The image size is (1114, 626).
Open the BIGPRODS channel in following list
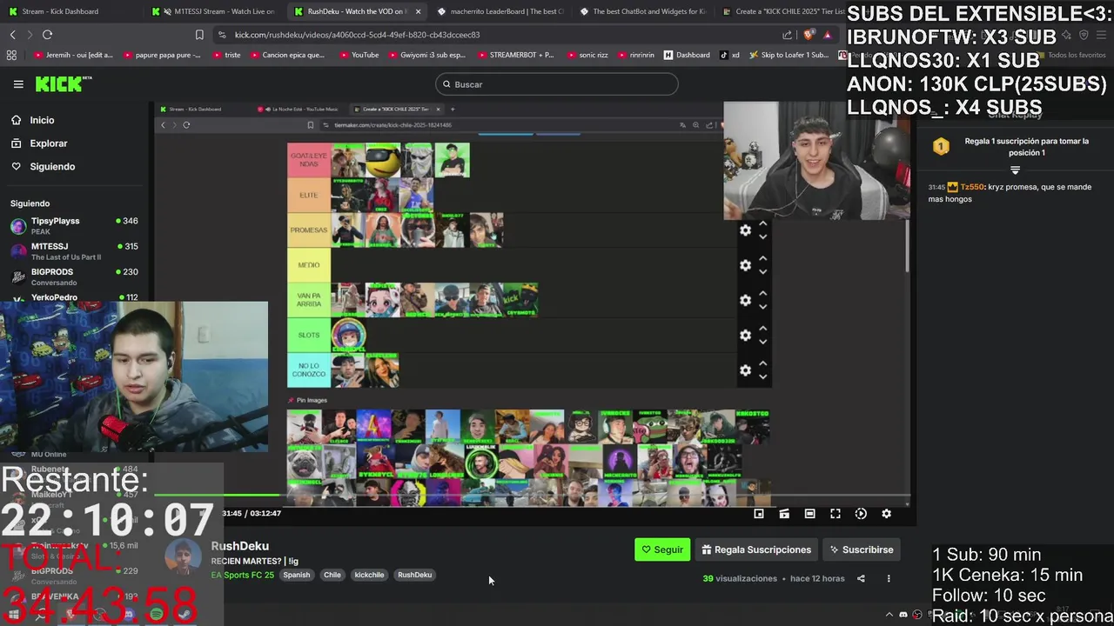tap(74, 276)
